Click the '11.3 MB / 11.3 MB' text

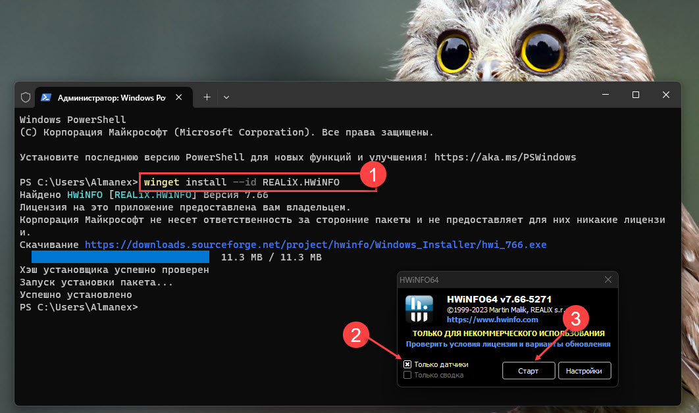[271, 257]
